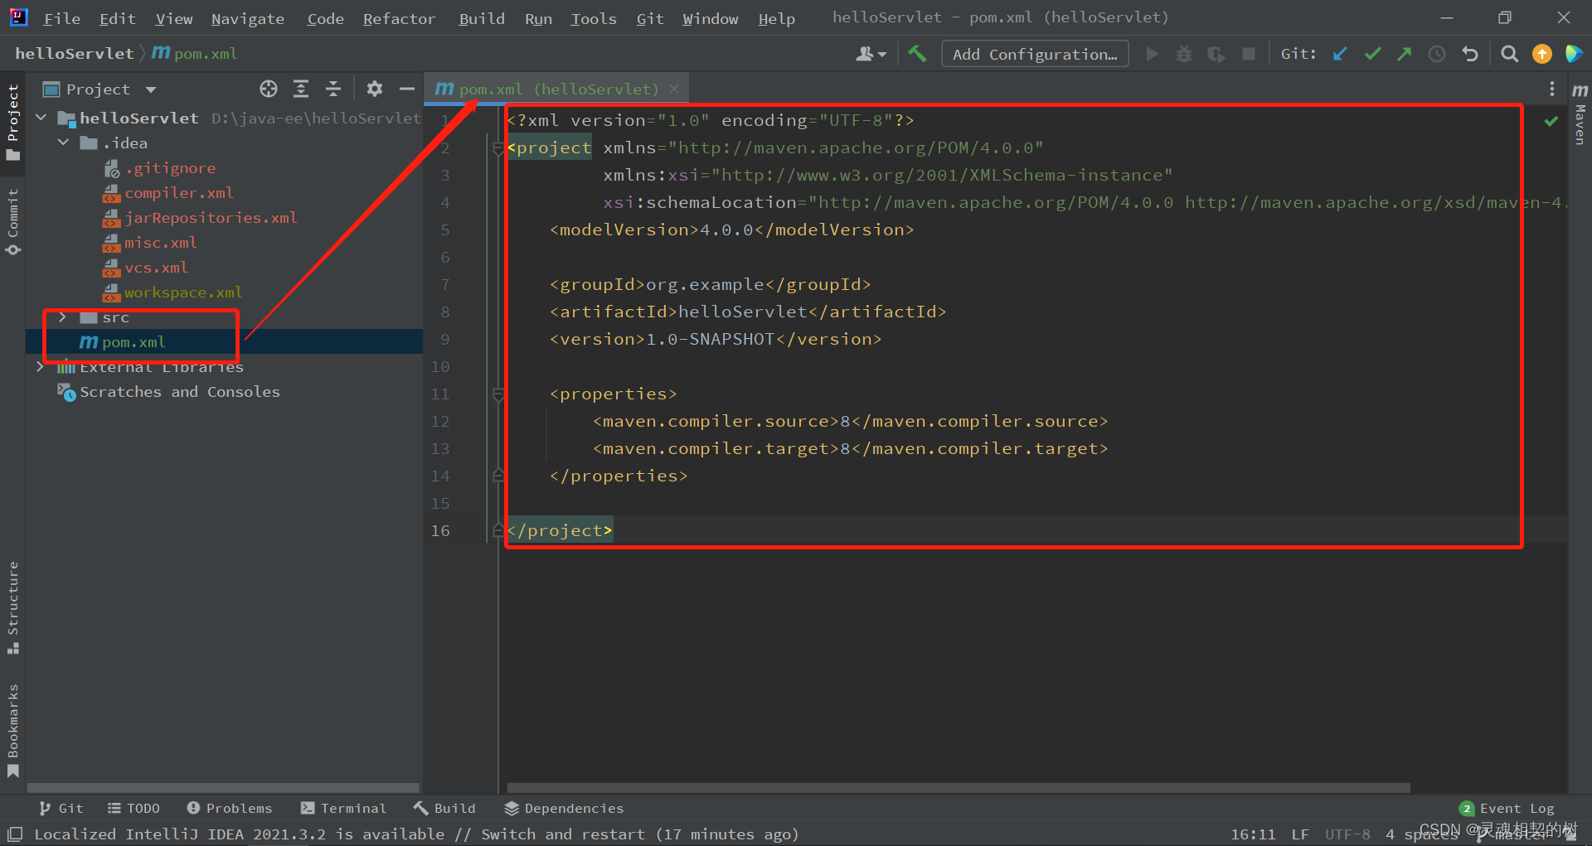This screenshot has height=846, width=1592.
Task: Close the pom.xml editor tab
Action: [x=674, y=89]
